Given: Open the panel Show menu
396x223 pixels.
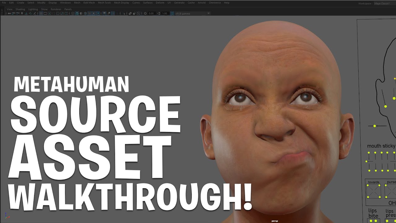Looking at the screenshot, I should (x=44, y=9).
